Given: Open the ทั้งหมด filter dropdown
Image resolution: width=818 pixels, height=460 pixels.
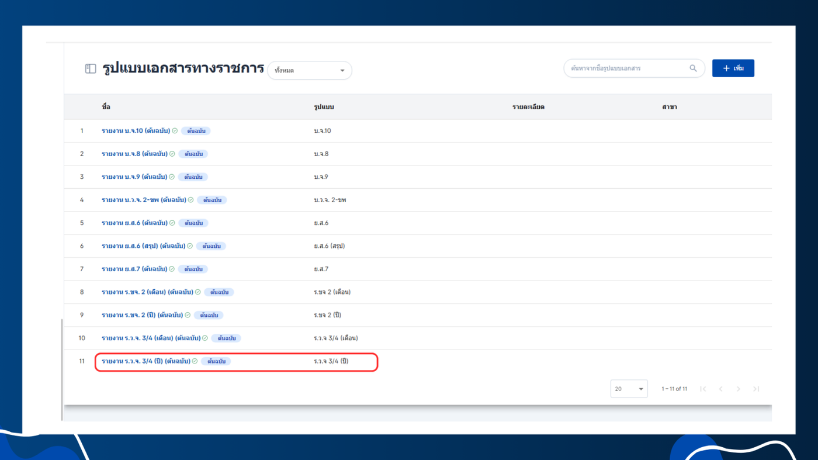Looking at the screenshot, I should pyautogui.click(x=310, y=70).
